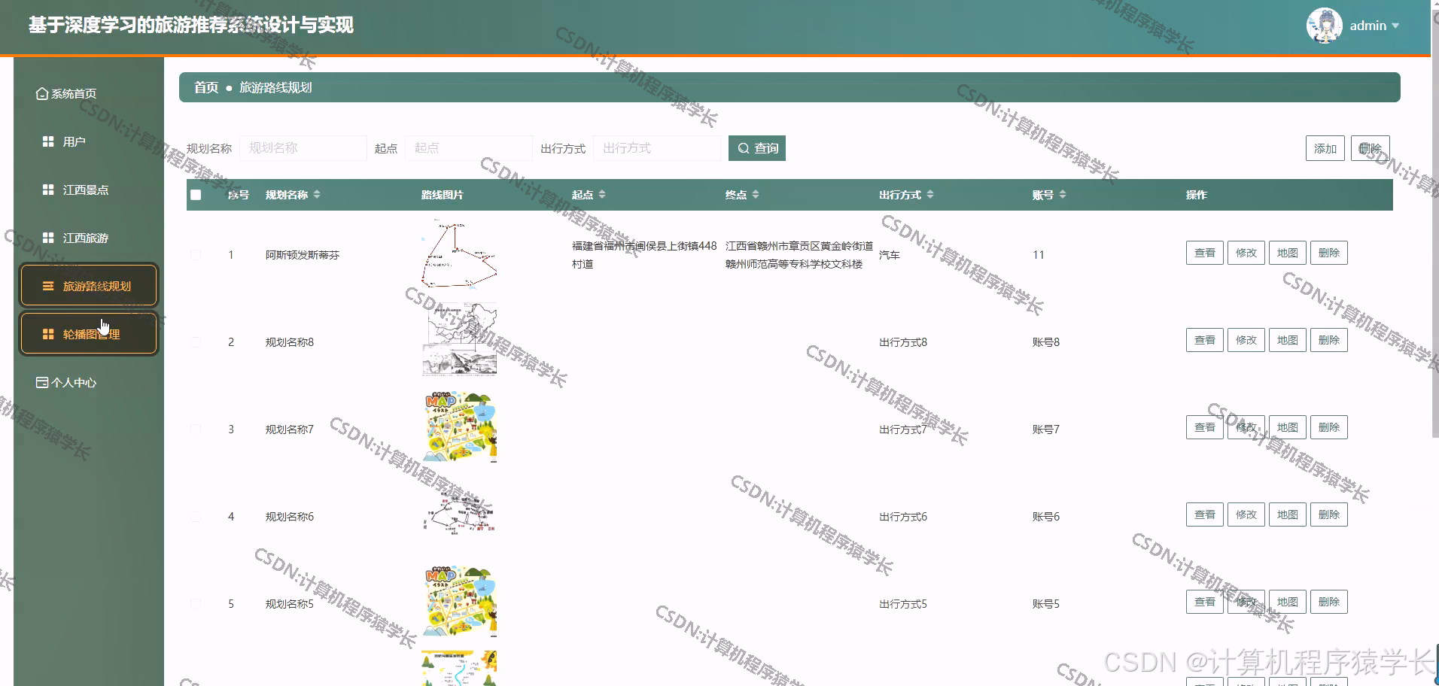This screenshot has height=686, width=1439.
Task: Click 首页 in the breadcrumb
Action: [206, 87]
